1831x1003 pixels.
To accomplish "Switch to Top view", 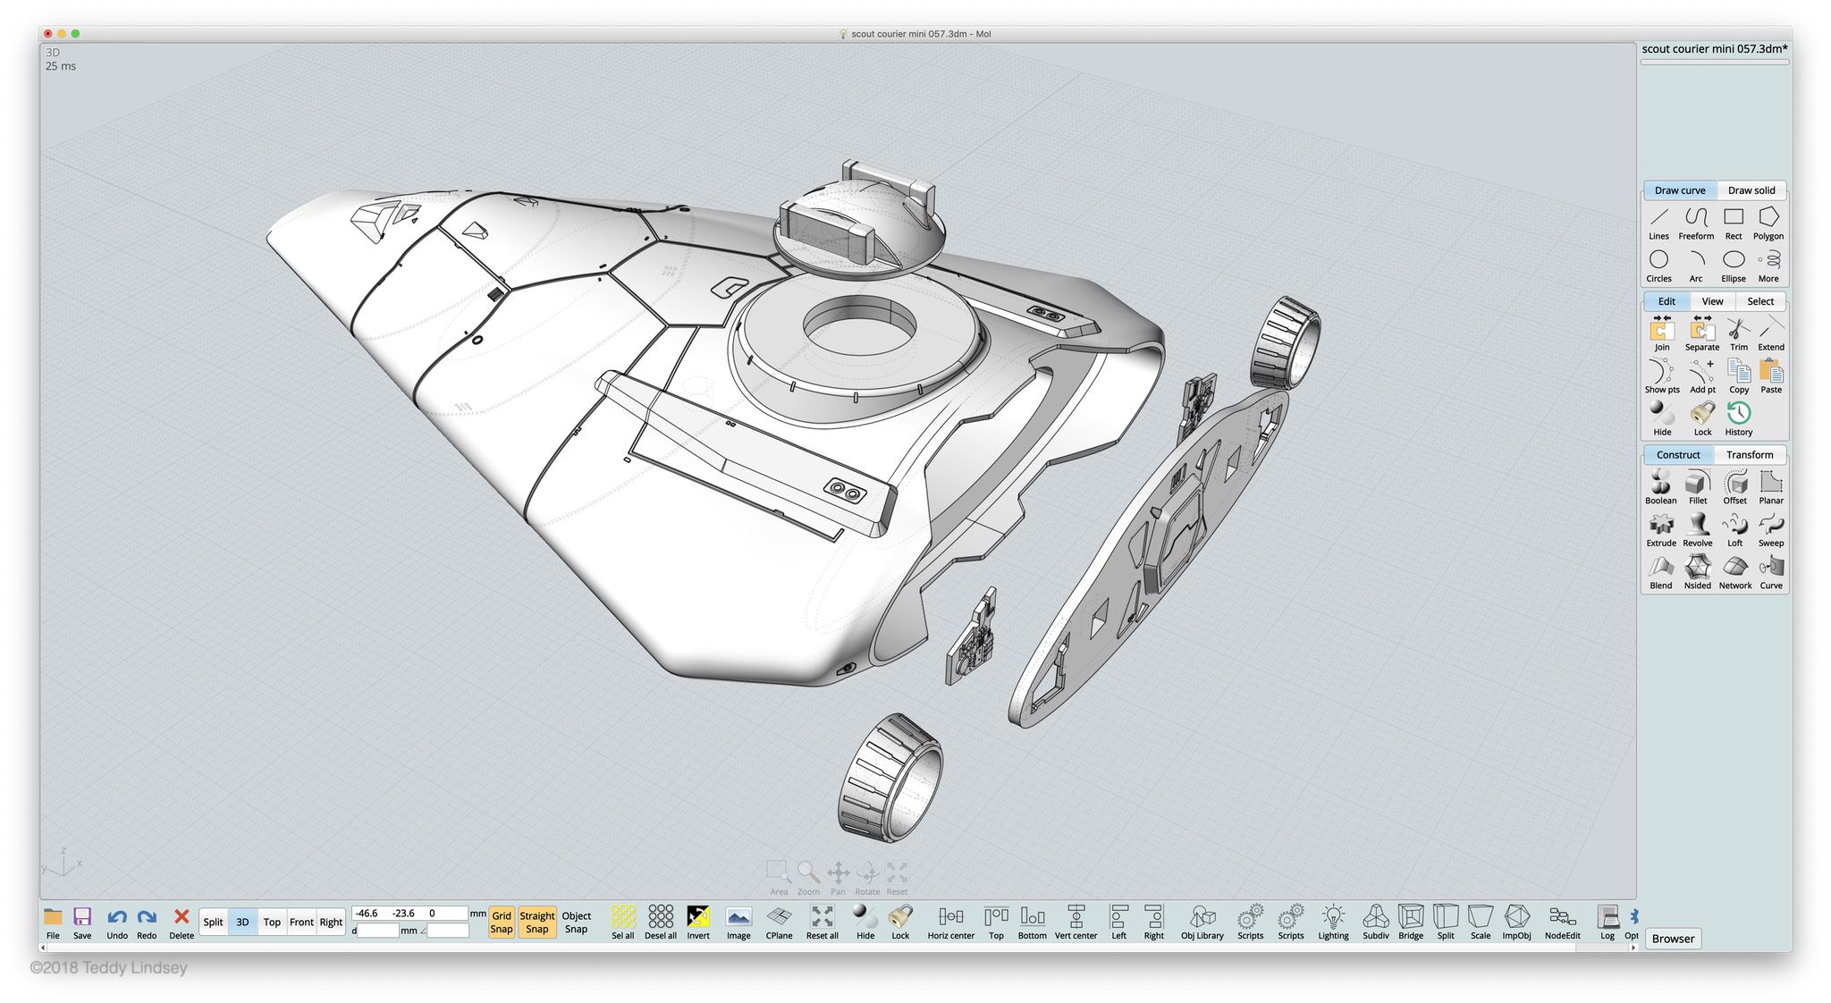I will point(272,923).
